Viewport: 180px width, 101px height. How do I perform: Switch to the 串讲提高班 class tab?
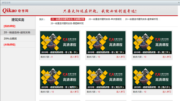pos(105,19)
